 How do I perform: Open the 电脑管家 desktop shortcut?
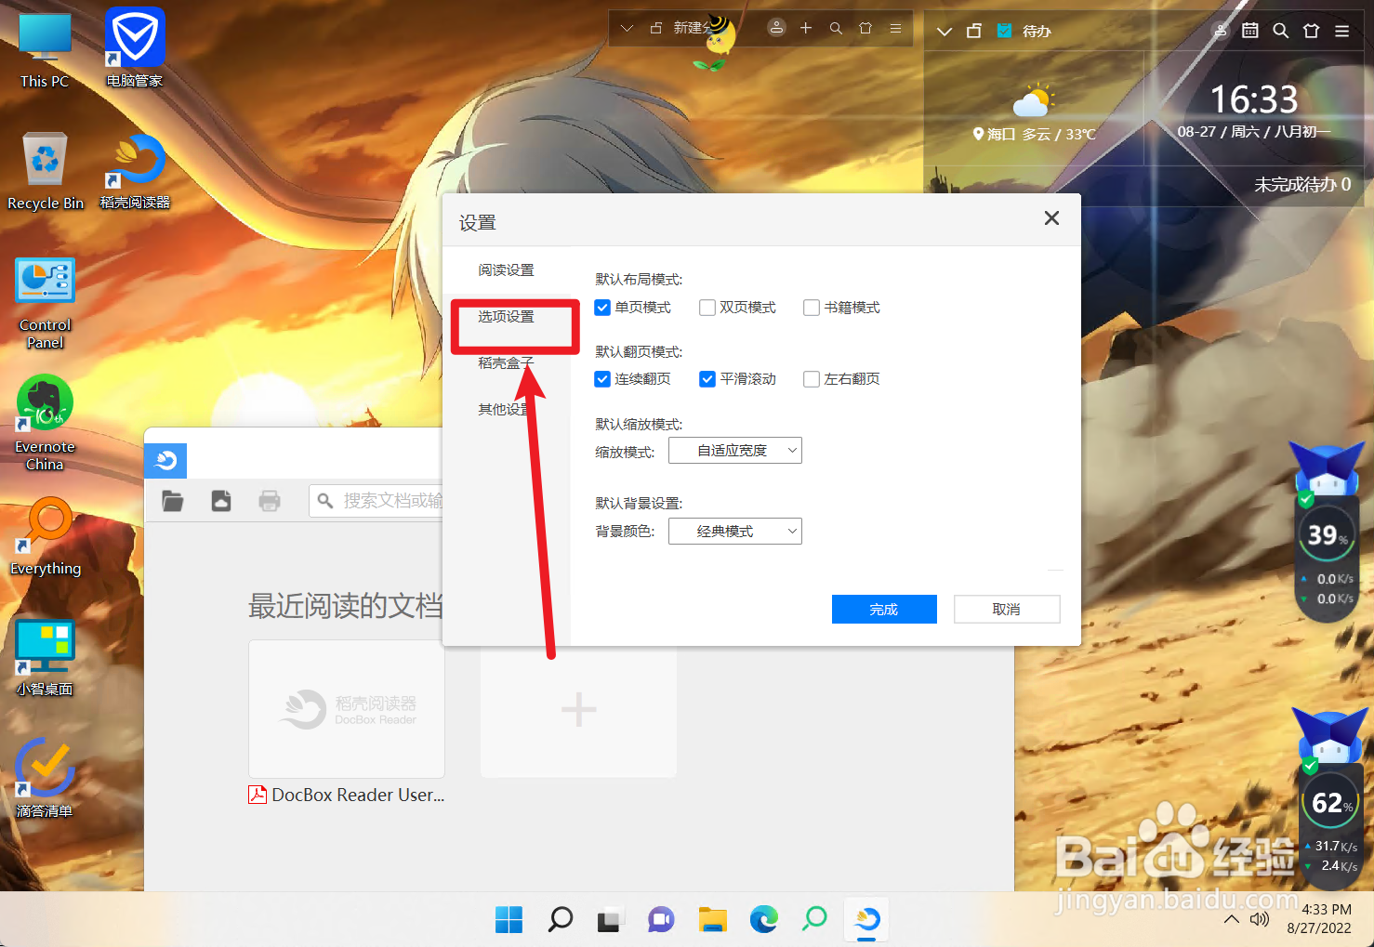pyautogui.click(x=135, y=48)
